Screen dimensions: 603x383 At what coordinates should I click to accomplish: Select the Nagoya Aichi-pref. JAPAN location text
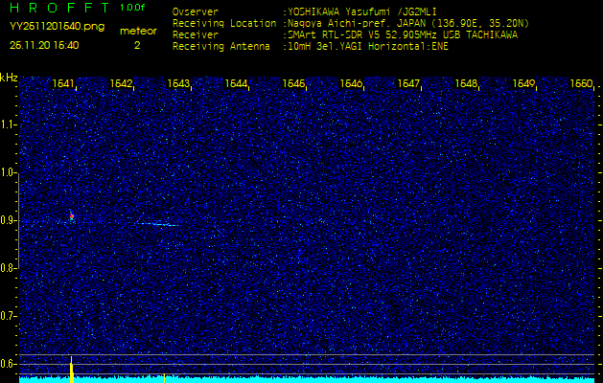[x=406, y=23]
